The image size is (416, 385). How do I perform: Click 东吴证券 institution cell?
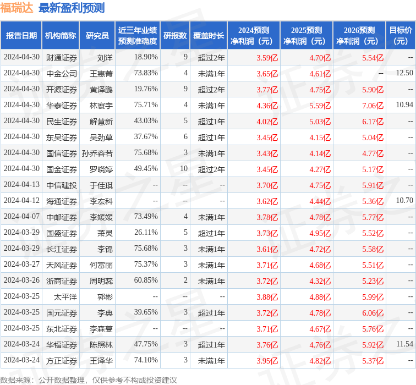62,137
